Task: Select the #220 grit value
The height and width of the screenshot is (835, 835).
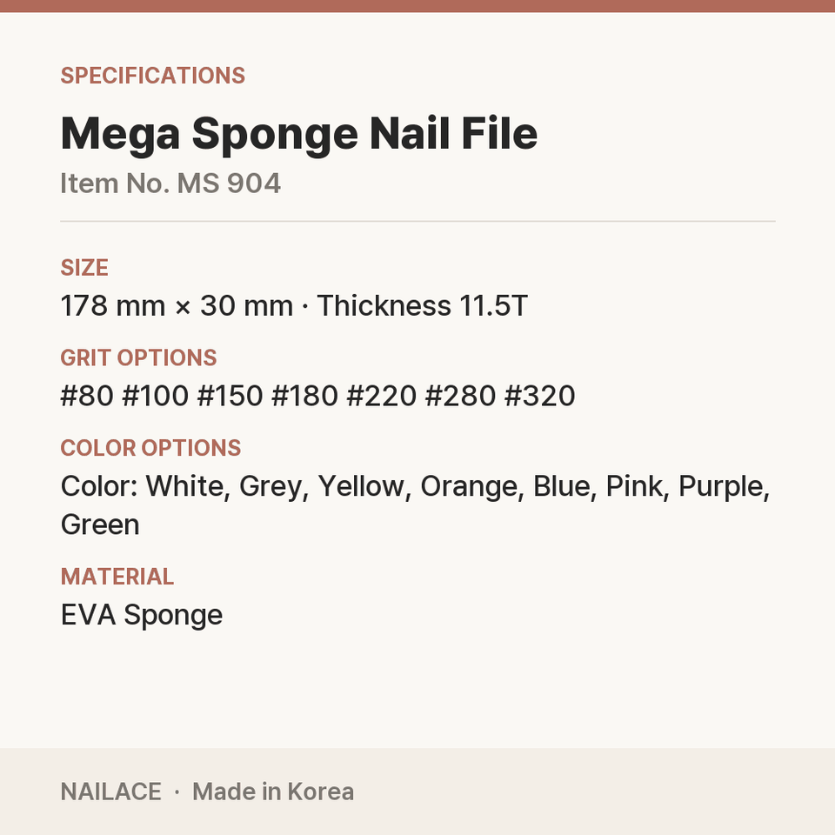Action: click(381, 396)
